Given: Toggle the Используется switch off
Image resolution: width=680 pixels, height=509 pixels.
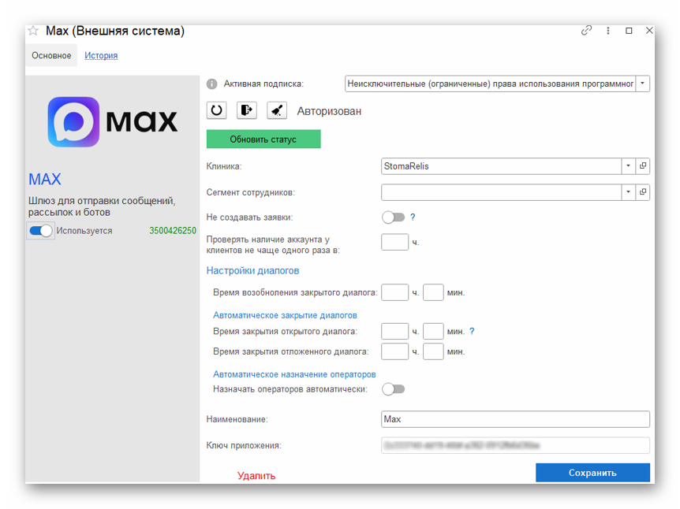Looking at the screenshot, I should pyautogui.click(x=41, y=231).
